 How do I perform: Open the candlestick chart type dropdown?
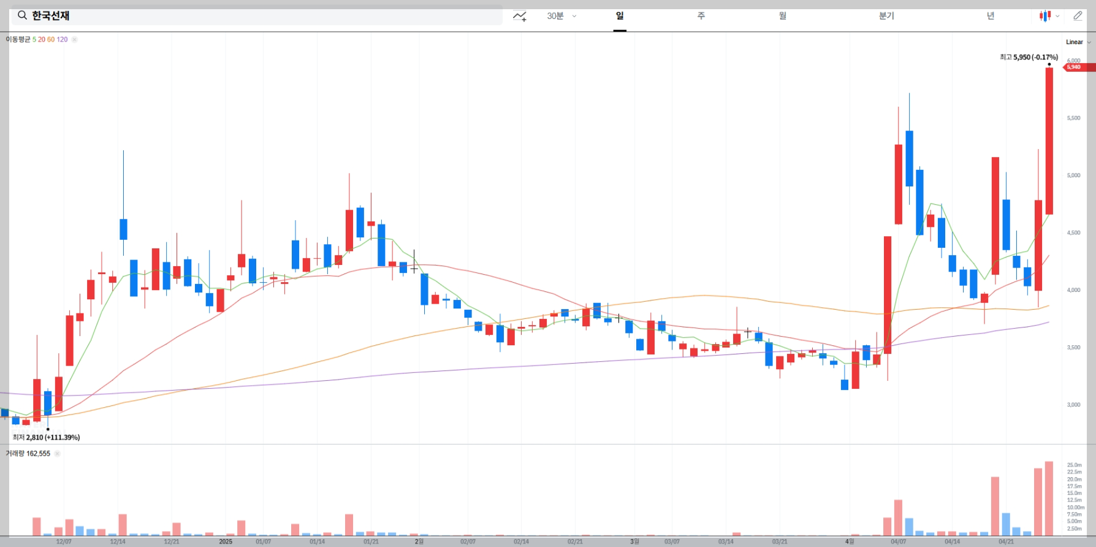click(x=1049, y=16)
